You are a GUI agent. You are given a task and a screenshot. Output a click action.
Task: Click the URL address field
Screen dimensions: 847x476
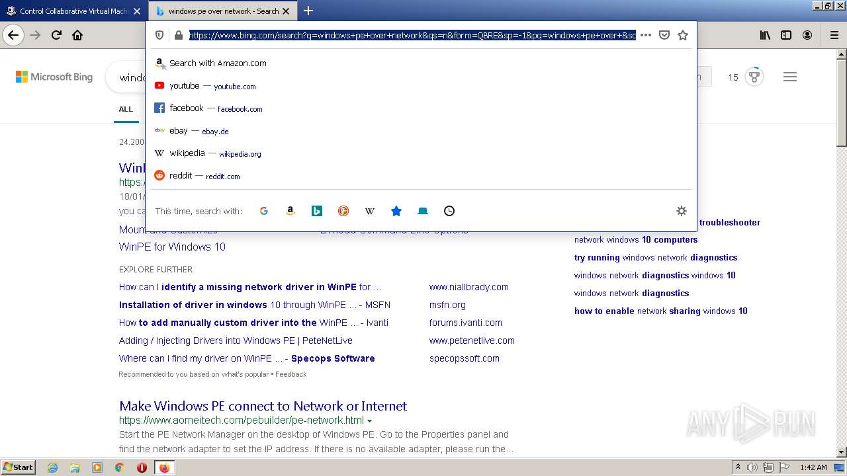tap(412, 35)
